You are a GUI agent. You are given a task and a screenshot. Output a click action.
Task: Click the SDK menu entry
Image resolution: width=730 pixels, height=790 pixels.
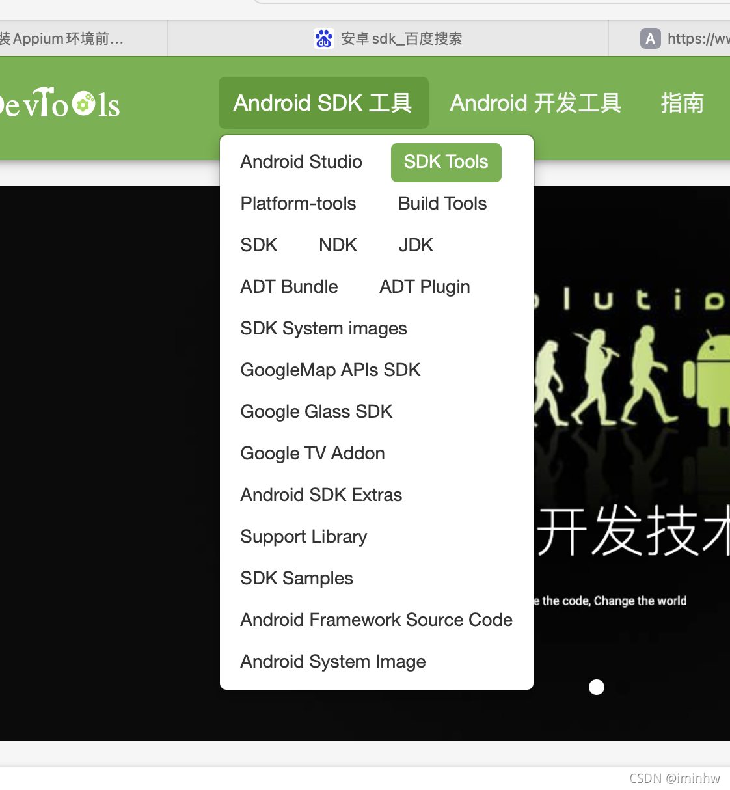259,245
